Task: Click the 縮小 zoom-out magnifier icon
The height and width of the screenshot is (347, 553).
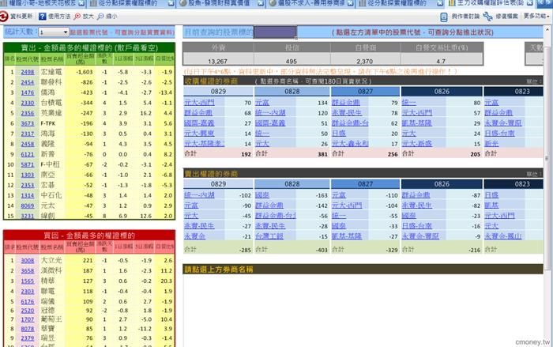Action: click(100, 17)
